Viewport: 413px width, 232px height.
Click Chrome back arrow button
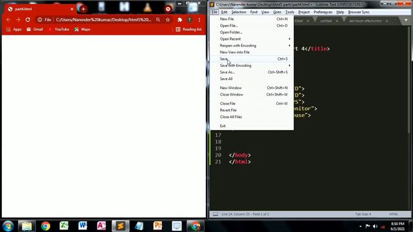coord(8,20)
